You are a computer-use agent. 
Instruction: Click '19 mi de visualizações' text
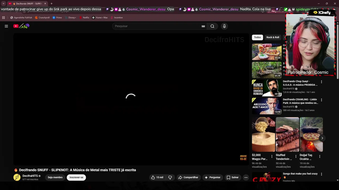coord(307,165)
